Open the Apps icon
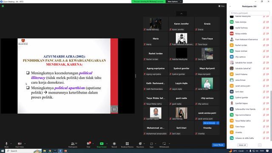This screenshot has width=272, height=153. [151, 144]
